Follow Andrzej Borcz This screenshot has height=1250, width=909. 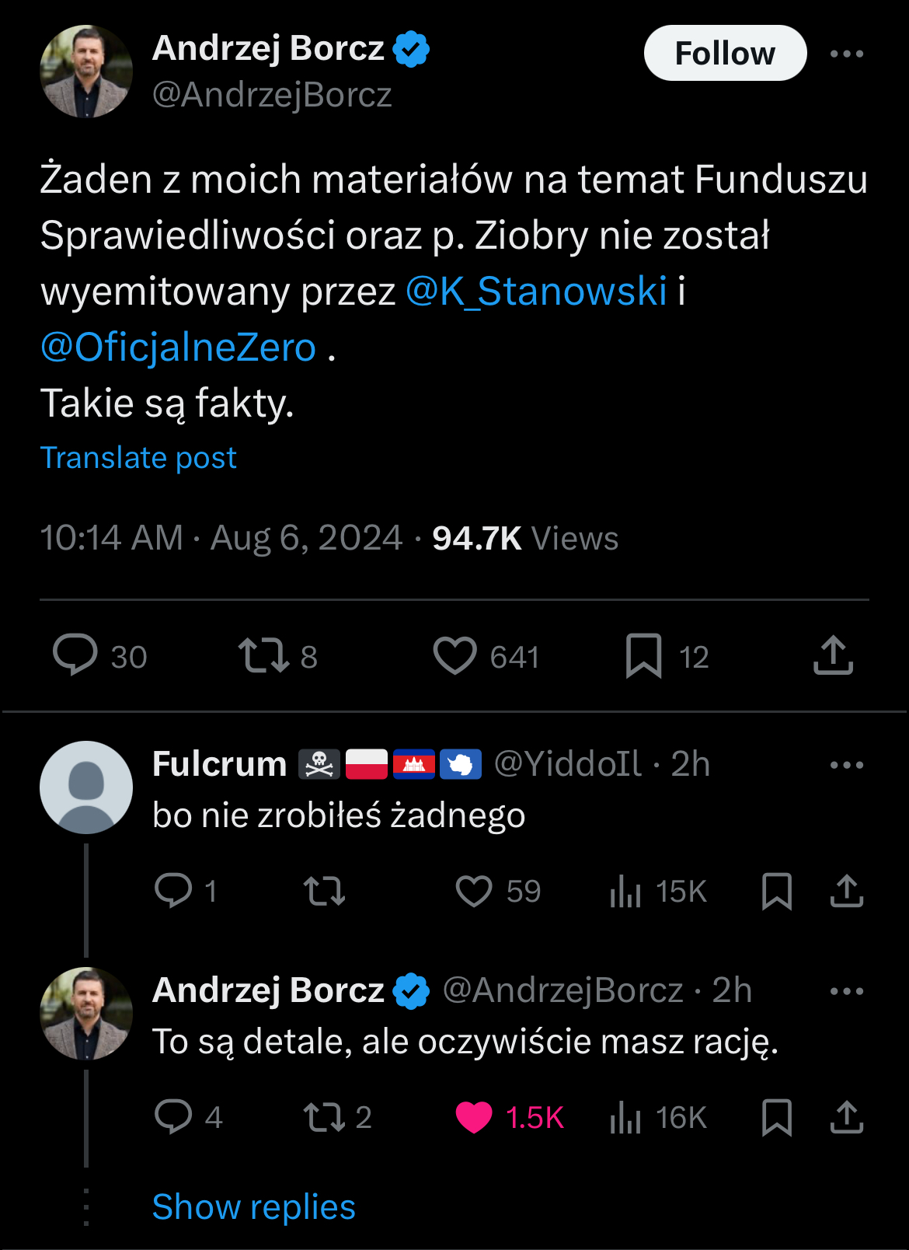pos(725,54)
